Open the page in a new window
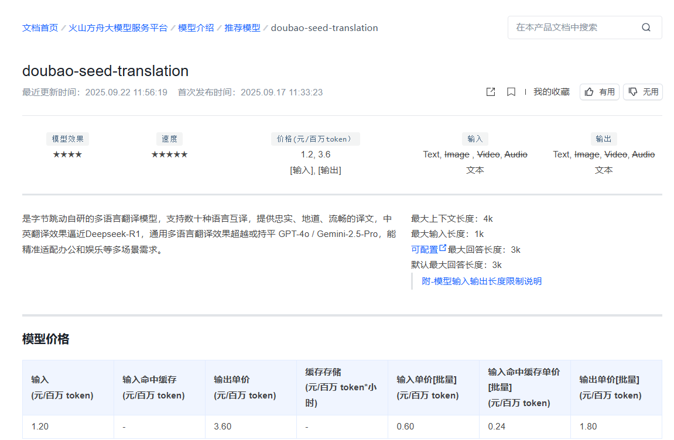 [x=490, y=92]
